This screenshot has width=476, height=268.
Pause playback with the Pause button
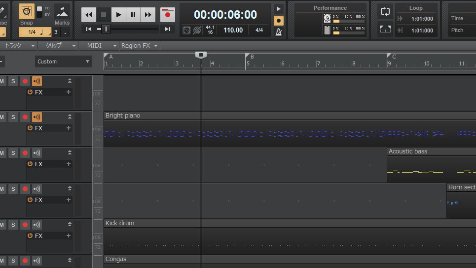pyautogui.click(x=133, y=15)
